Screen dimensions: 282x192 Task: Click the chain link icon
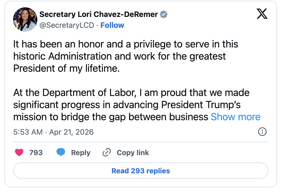coord(107,153)
